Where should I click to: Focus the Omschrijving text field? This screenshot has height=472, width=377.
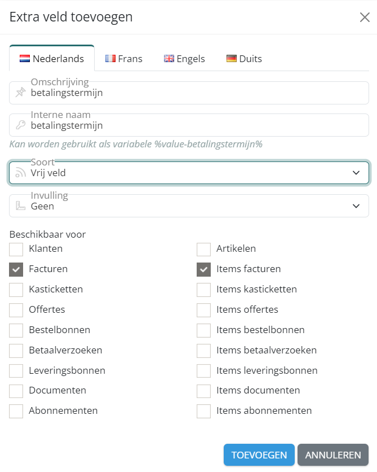tap(192, 93)
